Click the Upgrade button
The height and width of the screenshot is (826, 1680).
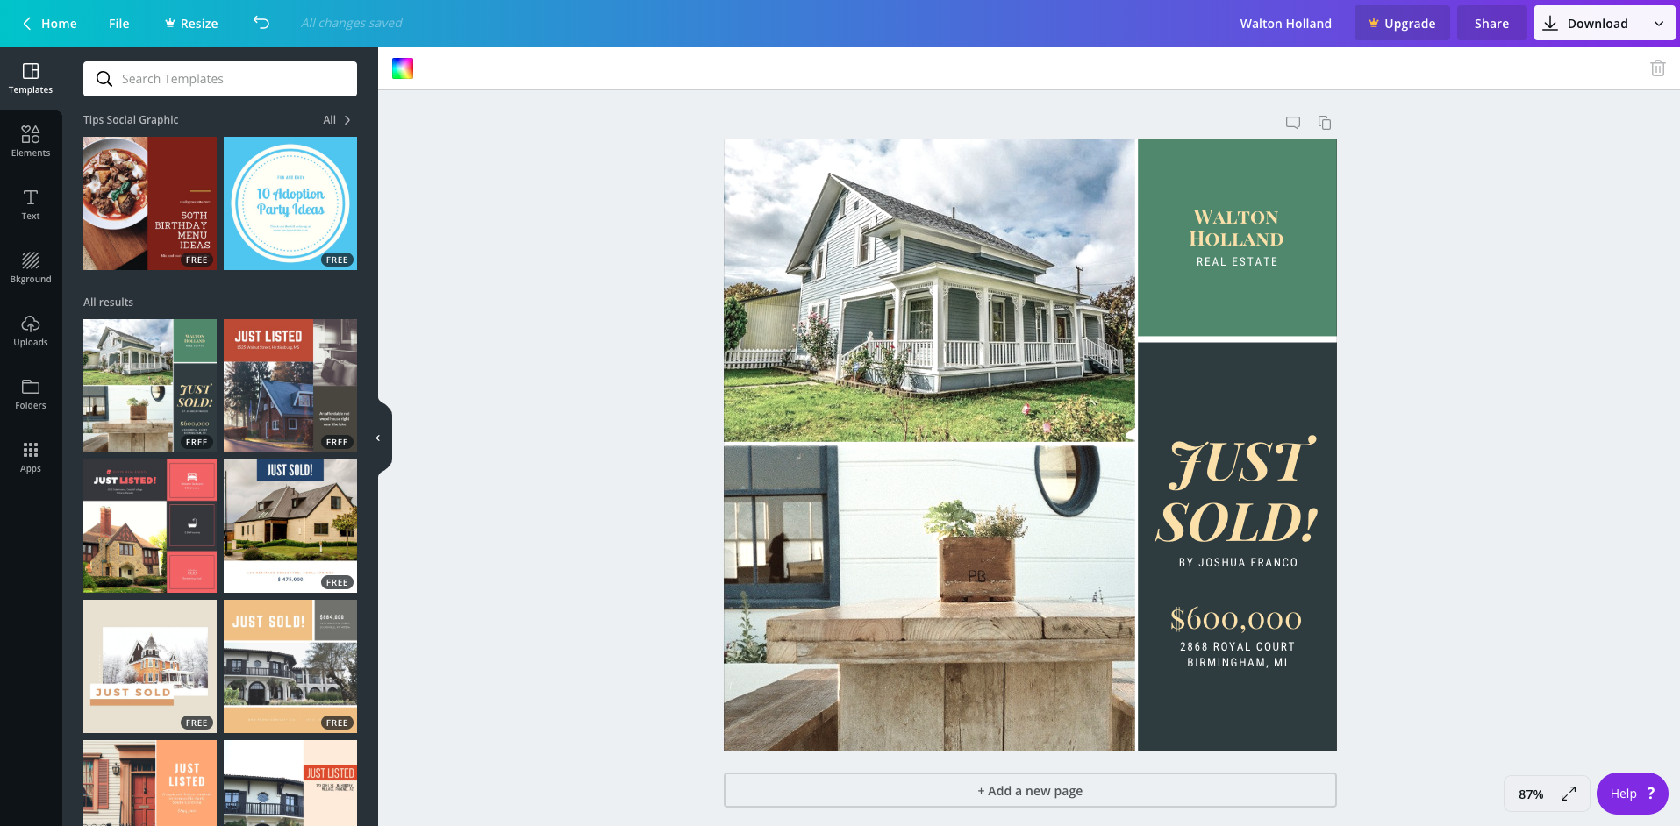coord(1402,24)
